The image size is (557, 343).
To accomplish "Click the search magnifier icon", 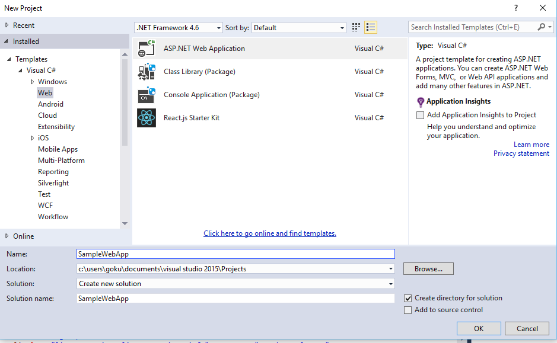I will (543, 27).
